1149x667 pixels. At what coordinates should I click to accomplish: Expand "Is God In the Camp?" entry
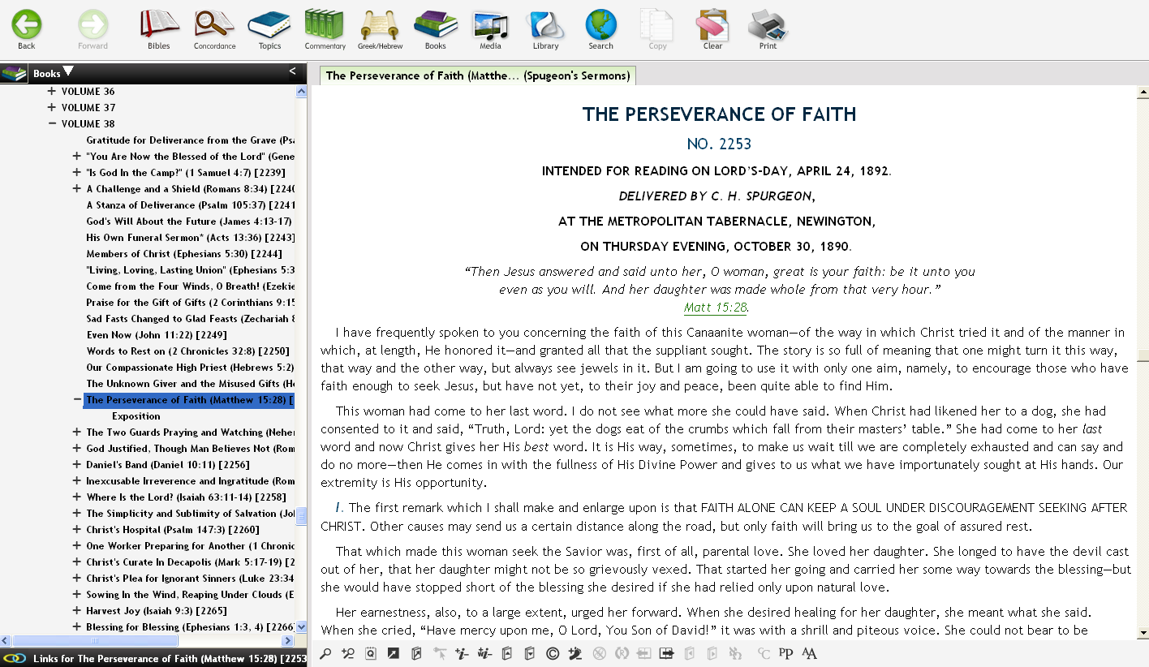click(77, 172)
